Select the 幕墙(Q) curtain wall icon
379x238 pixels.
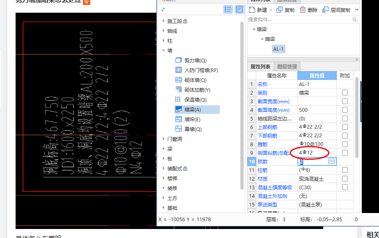pyautogui.click(x=178, y=129)
